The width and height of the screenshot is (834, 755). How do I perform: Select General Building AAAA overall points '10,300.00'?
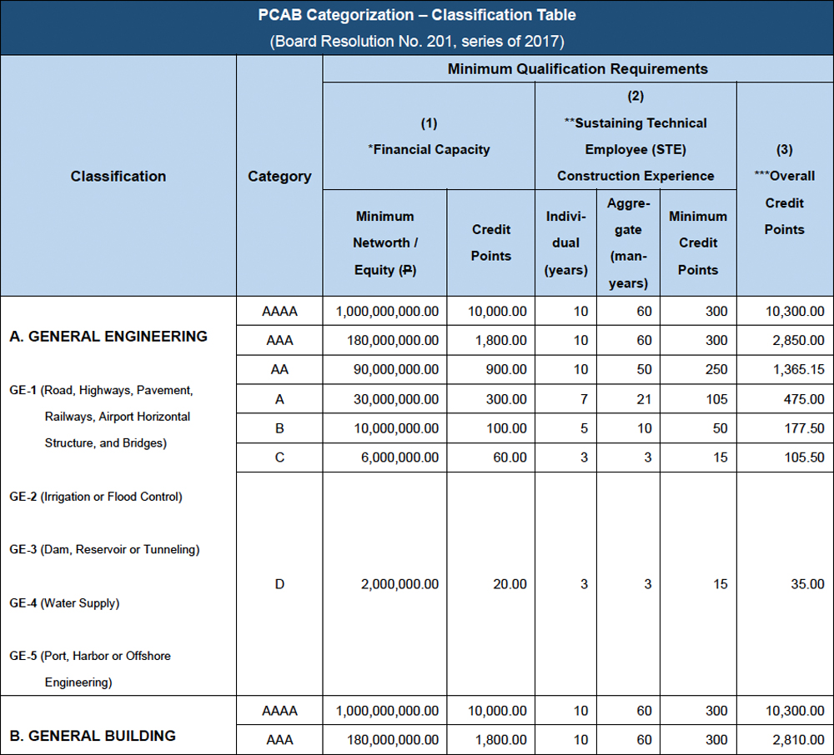coord(795,711)
